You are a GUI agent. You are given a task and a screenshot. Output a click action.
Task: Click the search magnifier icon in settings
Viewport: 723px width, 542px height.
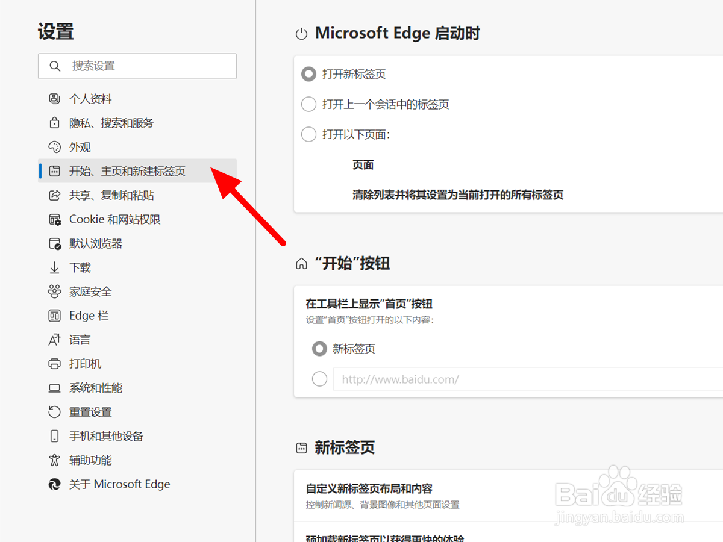click(55, 66)
